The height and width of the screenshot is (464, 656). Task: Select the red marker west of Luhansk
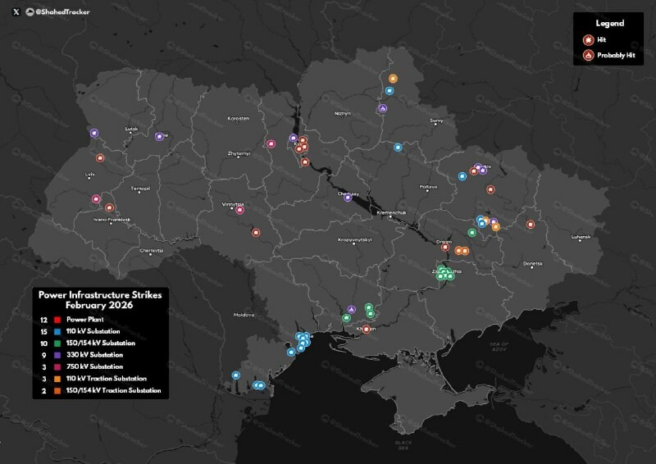click(x=531, y=224)
